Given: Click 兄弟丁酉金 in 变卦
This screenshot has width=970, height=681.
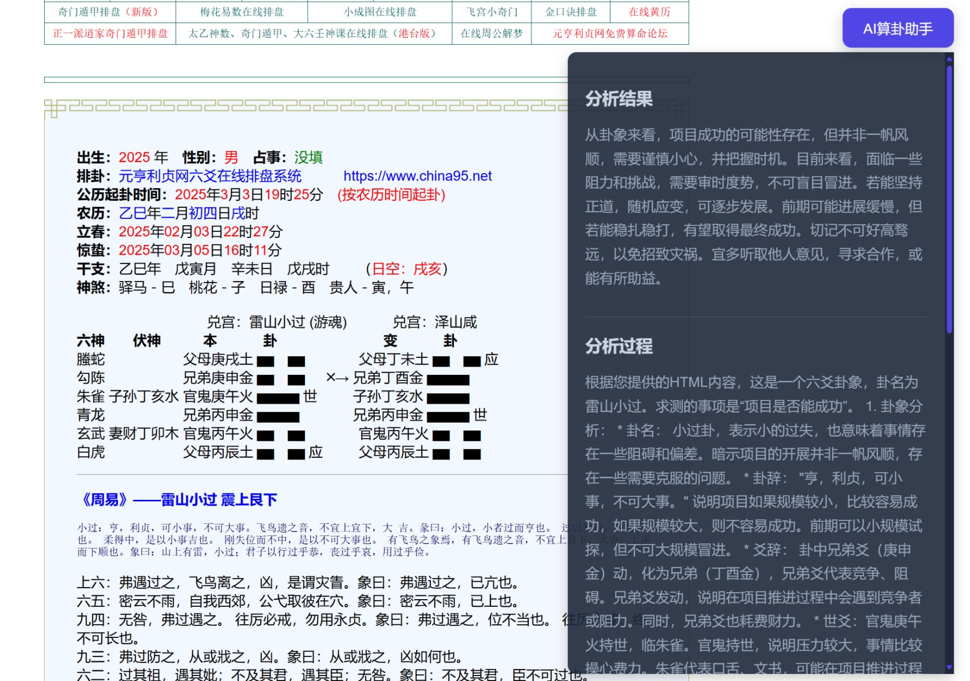Looking at the screenshot, I should coord(388,378).
